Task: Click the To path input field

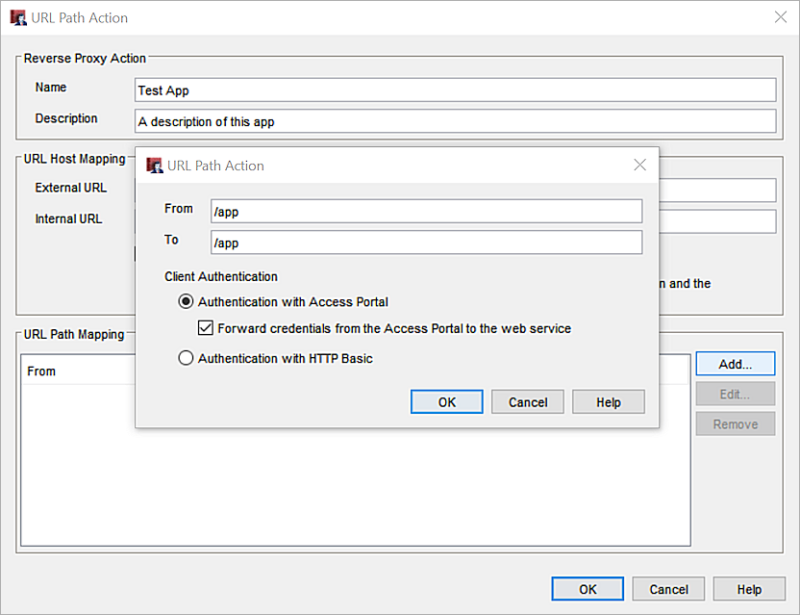Action: click(x=427, y=243)
